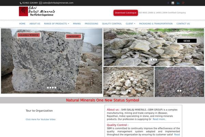205x137 pixels.
Task: Expand the RANGE OF PRODUCTS dropdown
Action: [x=56, y=24]
